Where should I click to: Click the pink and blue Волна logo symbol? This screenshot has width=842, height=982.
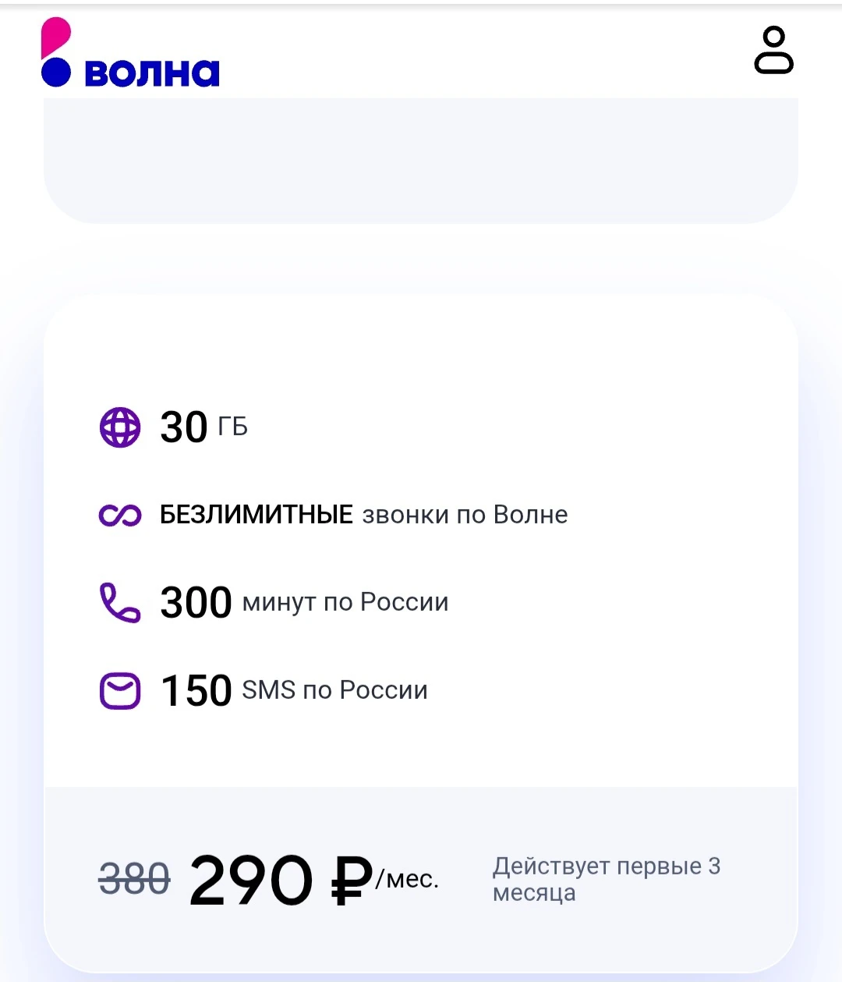tap(56, 53)
